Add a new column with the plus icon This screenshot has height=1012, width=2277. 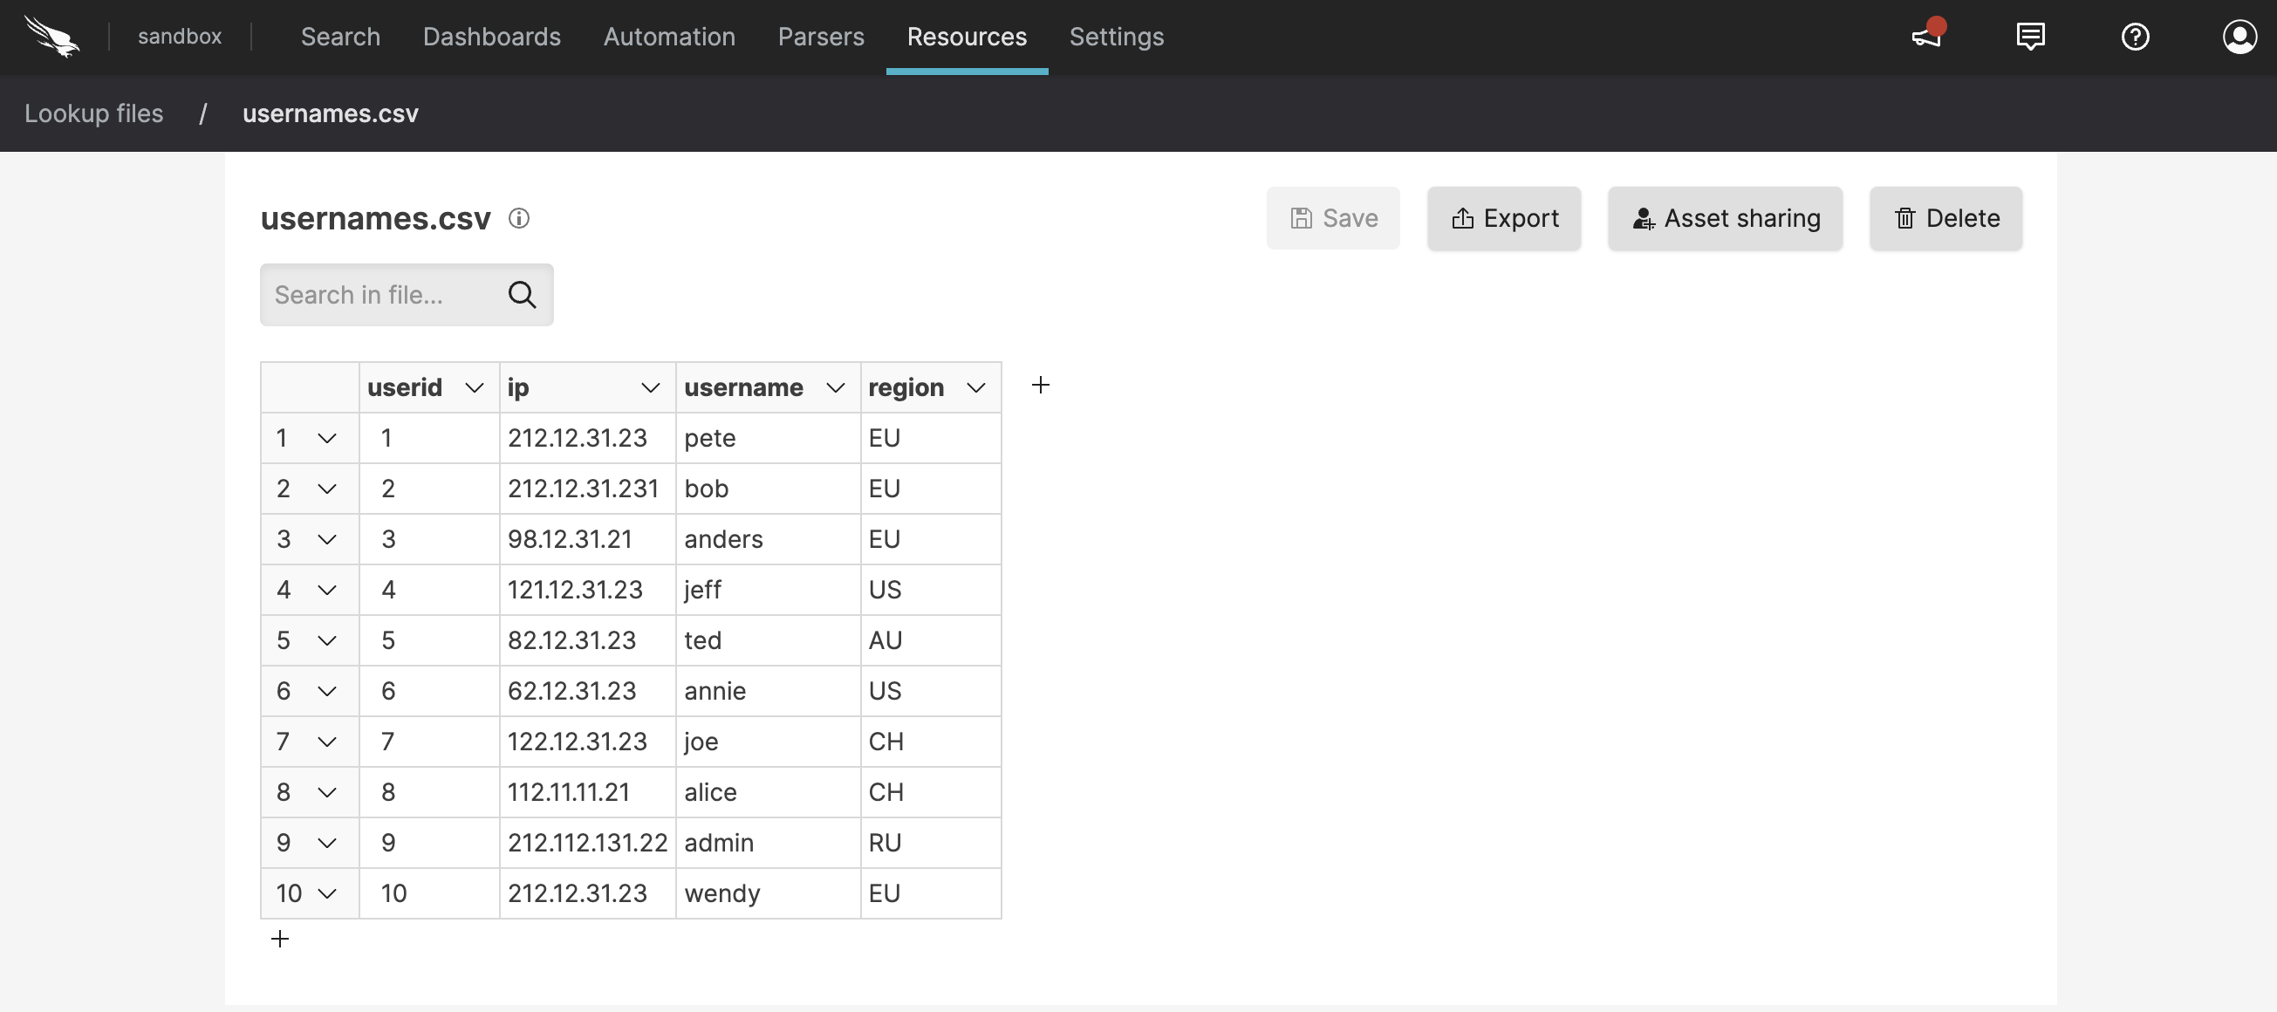1041,385
